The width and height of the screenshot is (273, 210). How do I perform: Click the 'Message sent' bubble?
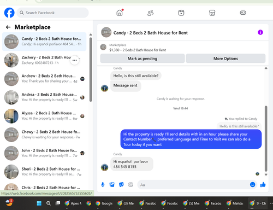[126, 85]
